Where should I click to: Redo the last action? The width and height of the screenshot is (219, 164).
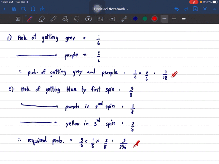[186, 9]
